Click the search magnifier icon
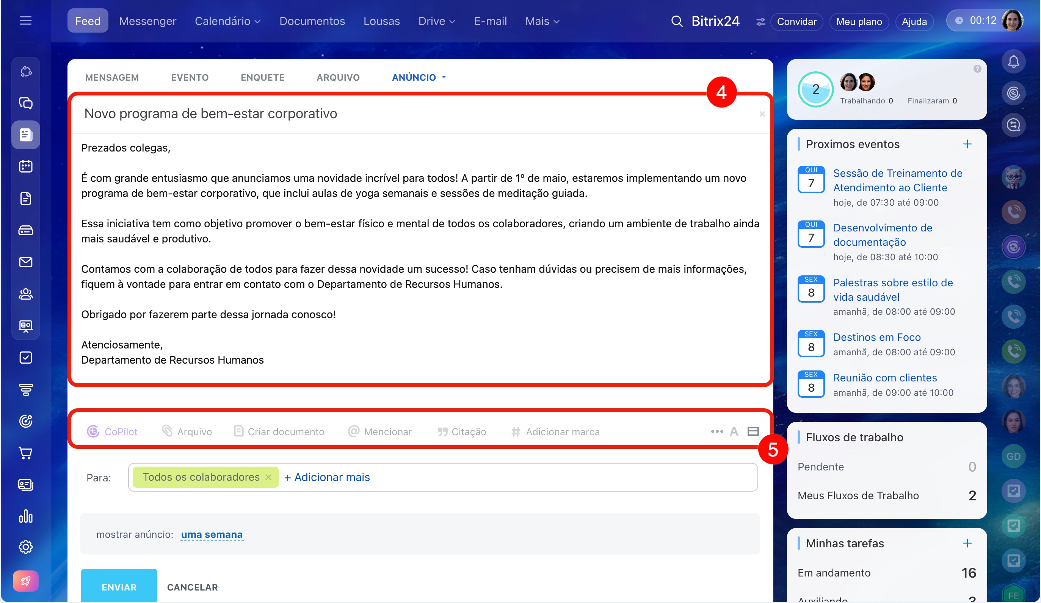This screenshot has height=603, width=1041. [676, 21]
